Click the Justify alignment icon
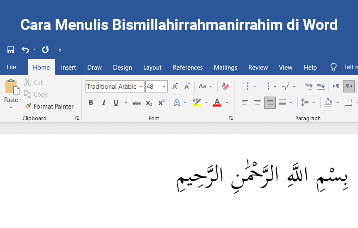This screenshot has width=358, height=228. click(282, 103)
